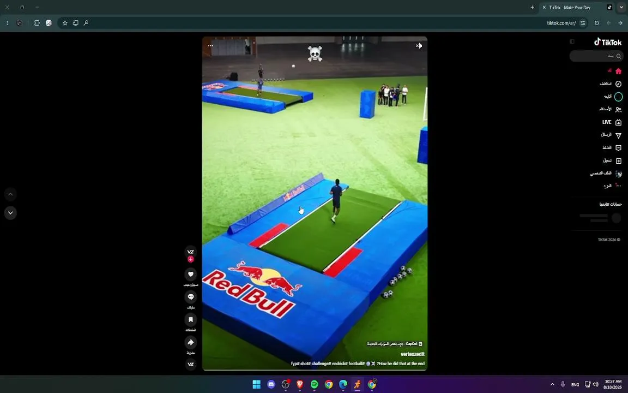Go to previous video with up arrow
Image resolution: width=628 pixels, height=393 pixels.
[10, 194]
